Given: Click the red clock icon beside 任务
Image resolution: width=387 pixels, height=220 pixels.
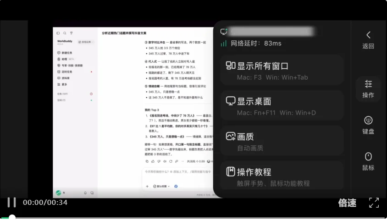Looking at the screenshot, I should 91,94.
